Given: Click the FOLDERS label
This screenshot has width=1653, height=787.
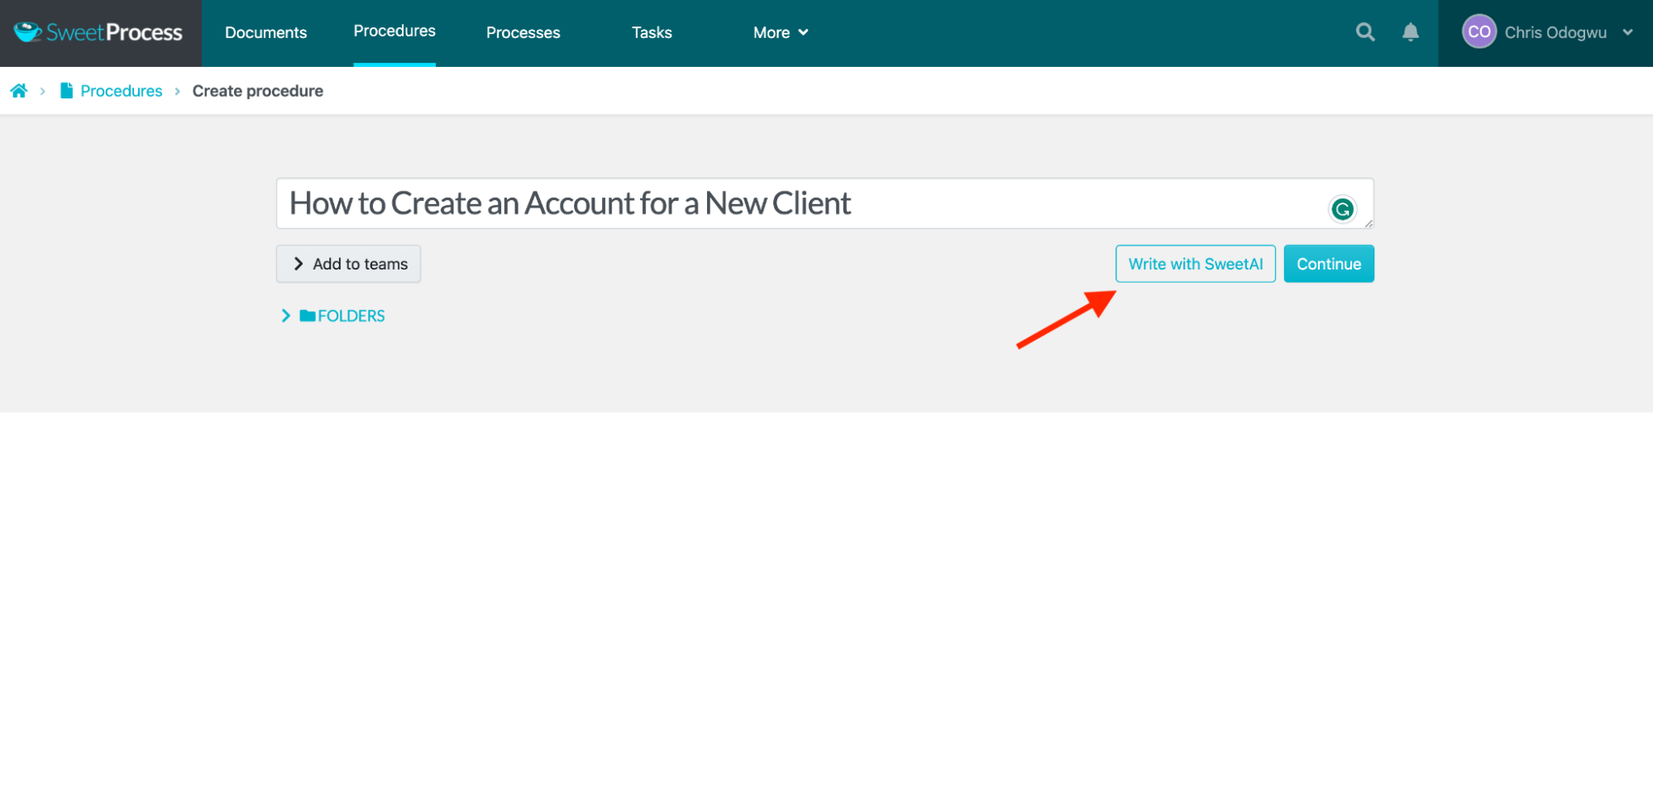Looking at the screenshot, I should 351,316.
